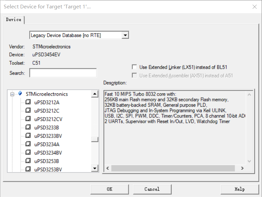This screenshot has height=197, width=262.
Task: Click the chip icon beside uPSD3212A
Action: tap(28, 102)
